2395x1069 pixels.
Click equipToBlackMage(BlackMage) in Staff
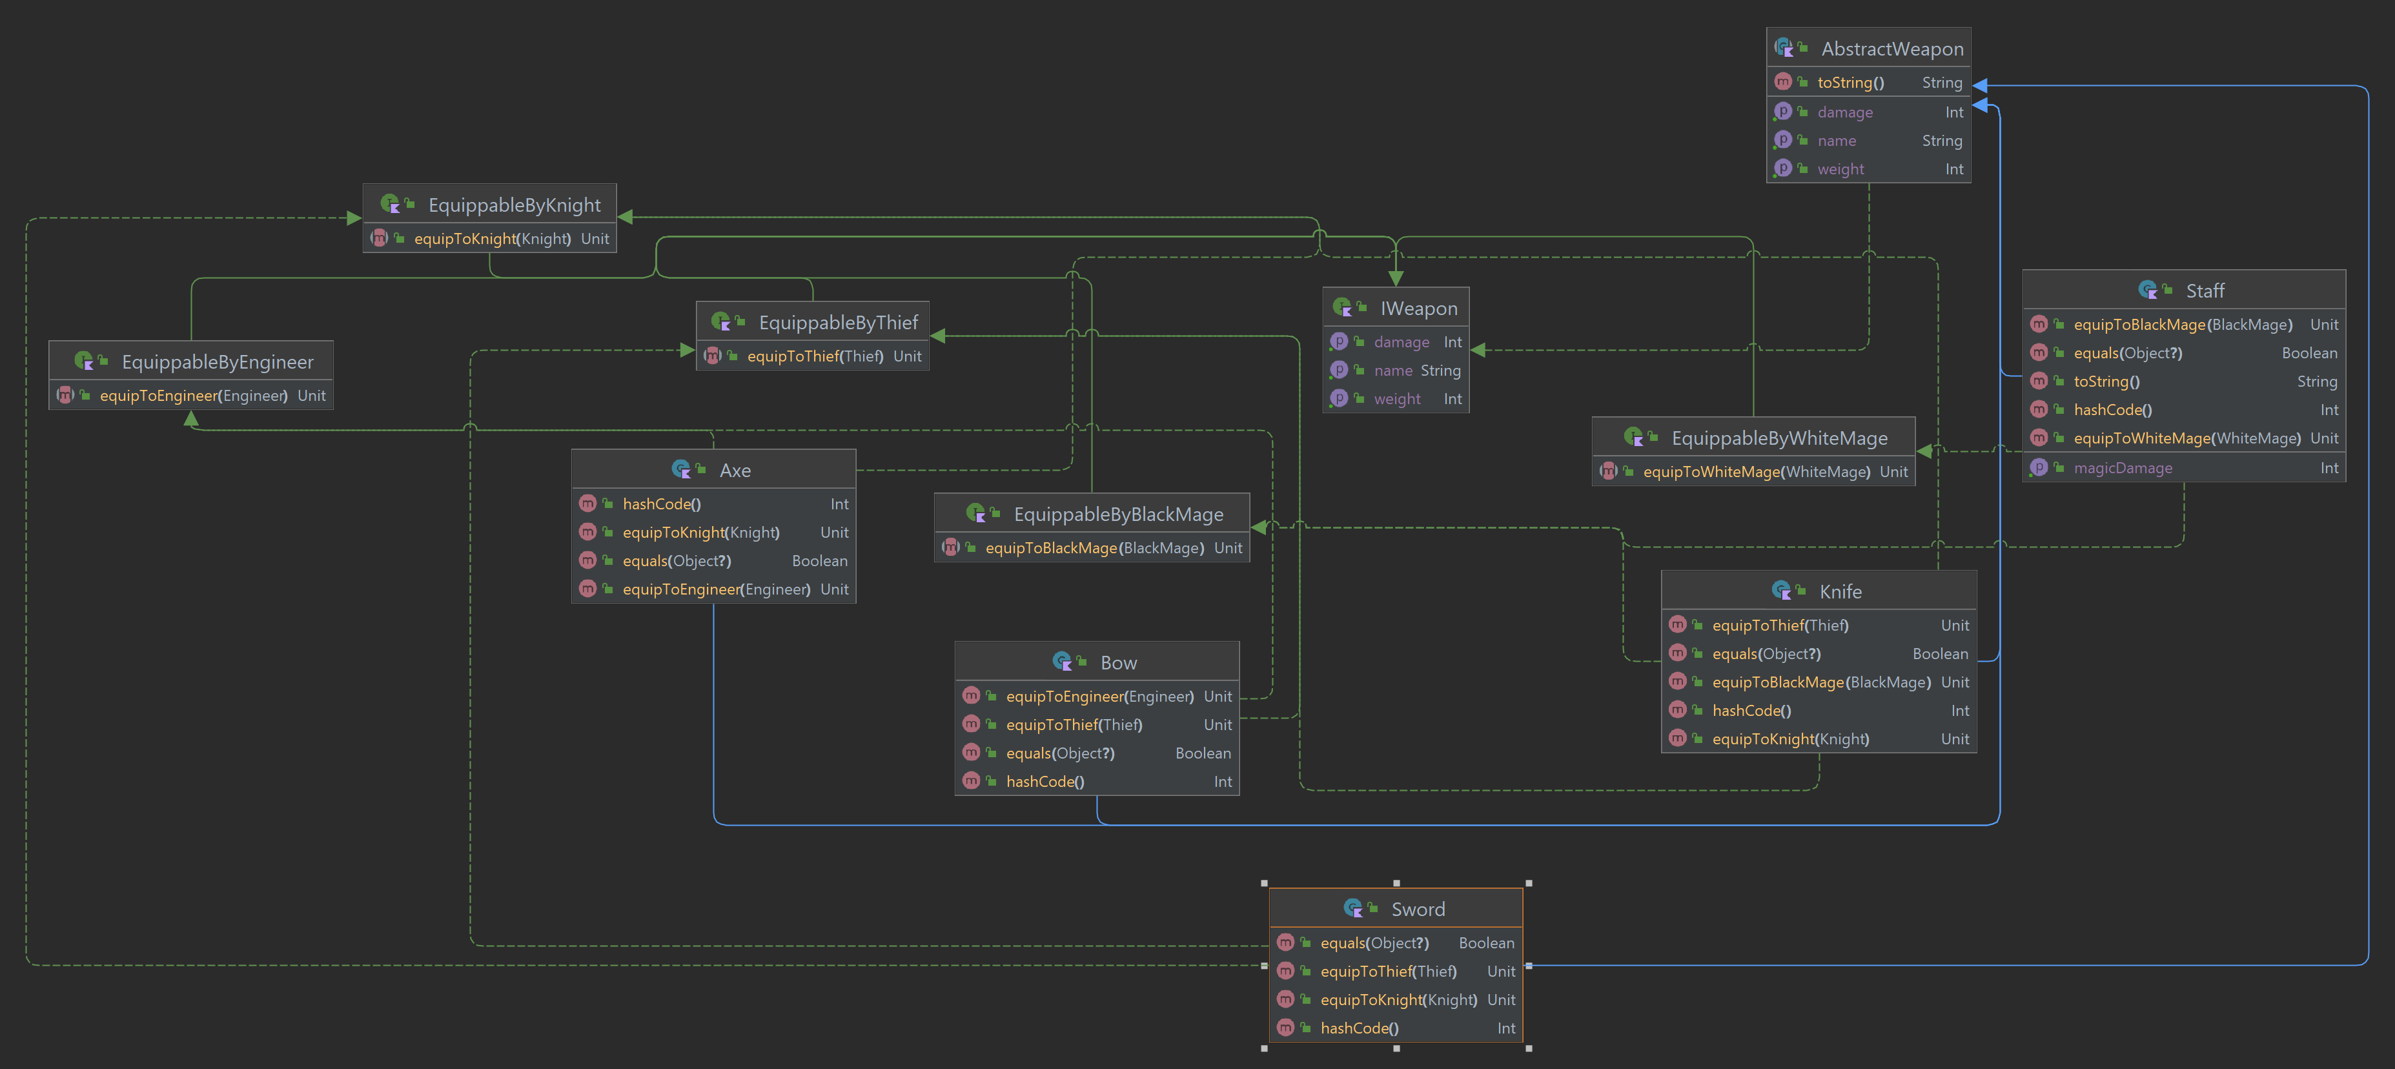pyautogui.click(x=2183, y=325)
